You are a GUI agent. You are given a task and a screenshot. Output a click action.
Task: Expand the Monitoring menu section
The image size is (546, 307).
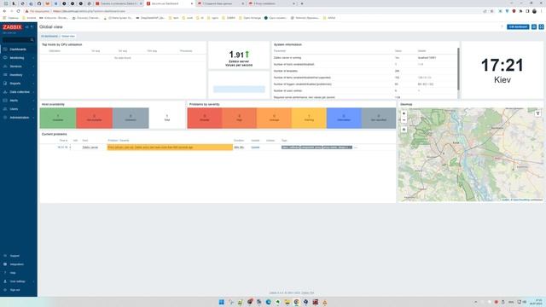[18, 58]
